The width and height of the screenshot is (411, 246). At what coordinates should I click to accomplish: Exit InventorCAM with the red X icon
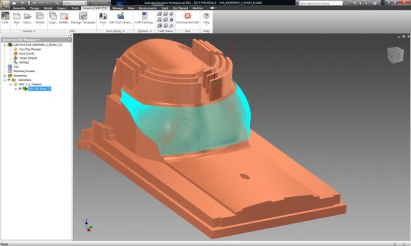click(x=188, y=18)
